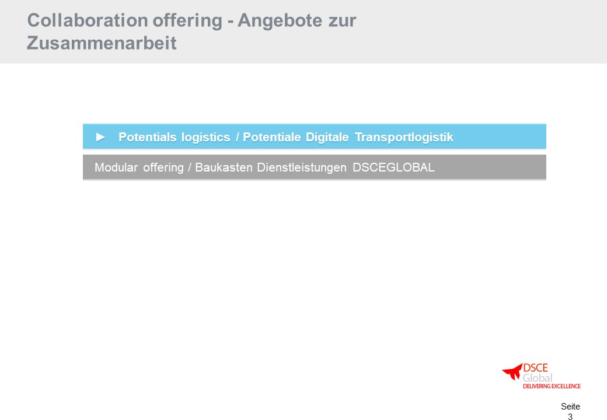Click the word 'Zusammenarbeit' in the title

click(x=102, y=43)
